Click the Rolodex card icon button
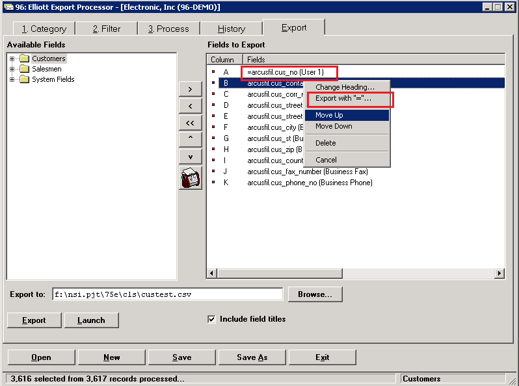 [x=190, y=178]
